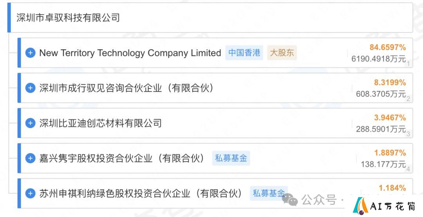
Task: Click the WeChat 公众号 icon
Action: 290,200
